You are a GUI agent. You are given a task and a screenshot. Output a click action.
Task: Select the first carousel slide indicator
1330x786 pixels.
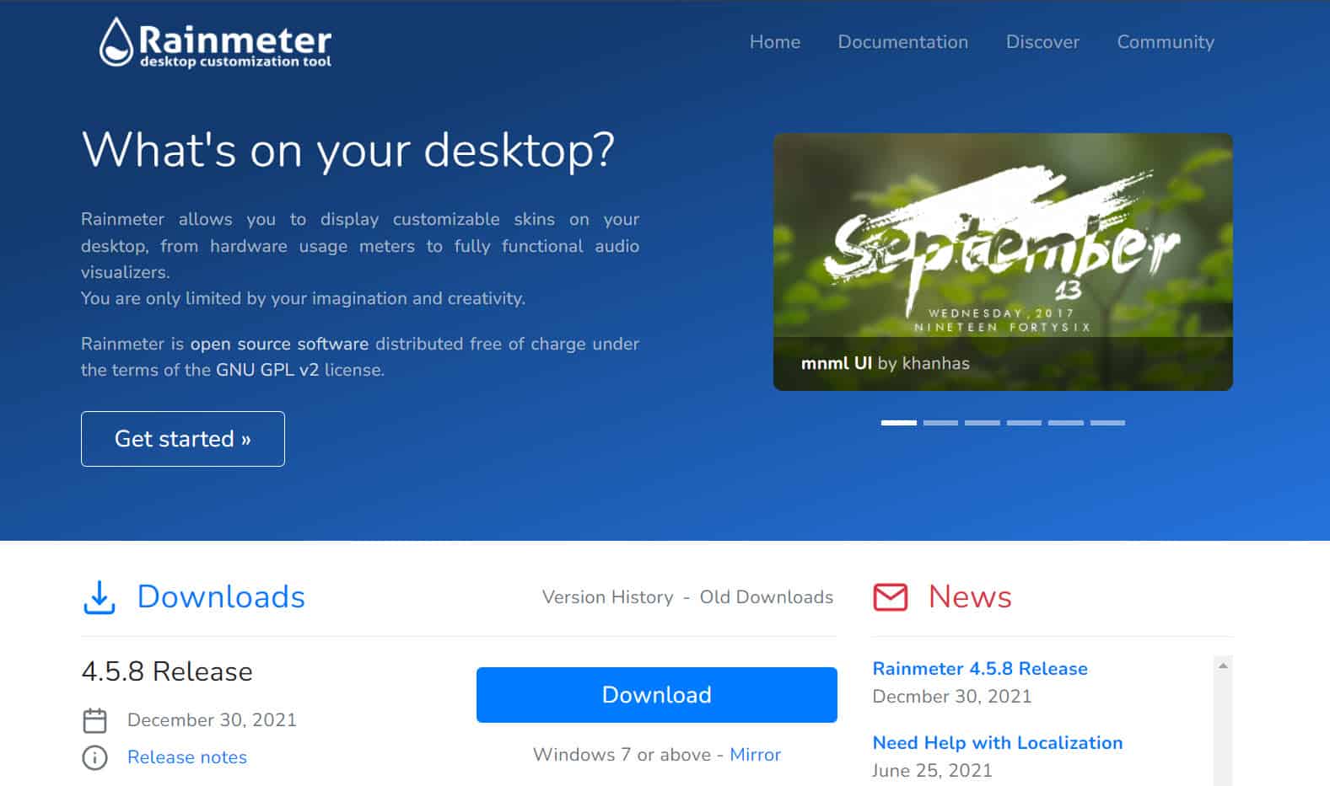(x=899, y=423)
